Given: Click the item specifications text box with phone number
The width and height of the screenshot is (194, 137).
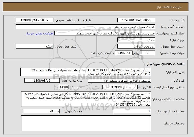Looking at the screenshot, I should [x=86, y=99].
